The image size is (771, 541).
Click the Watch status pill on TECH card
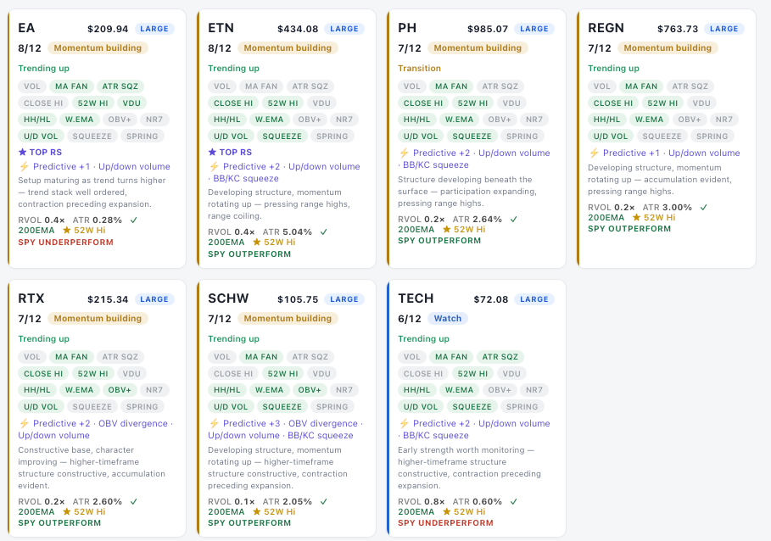(448, 318)
